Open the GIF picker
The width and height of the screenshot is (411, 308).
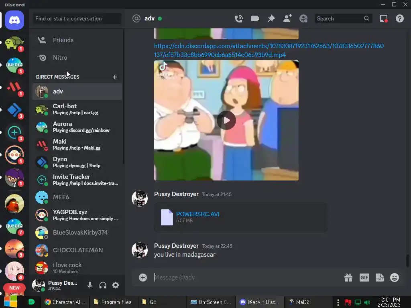click(364, 278)
